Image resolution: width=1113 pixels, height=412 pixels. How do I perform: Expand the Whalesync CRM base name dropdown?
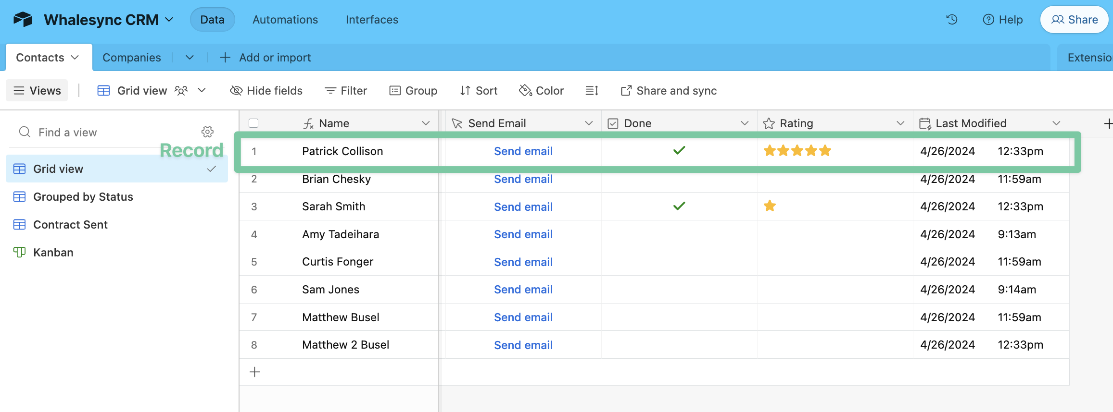point(169,20)
